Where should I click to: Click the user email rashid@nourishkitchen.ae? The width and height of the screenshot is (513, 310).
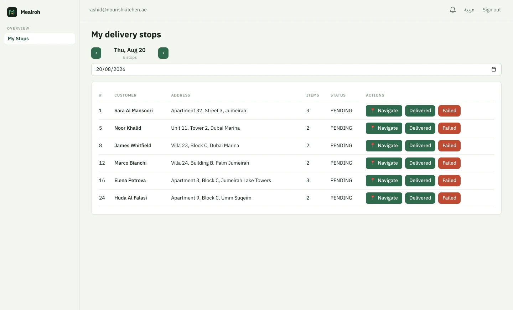(x=118, y=10)
